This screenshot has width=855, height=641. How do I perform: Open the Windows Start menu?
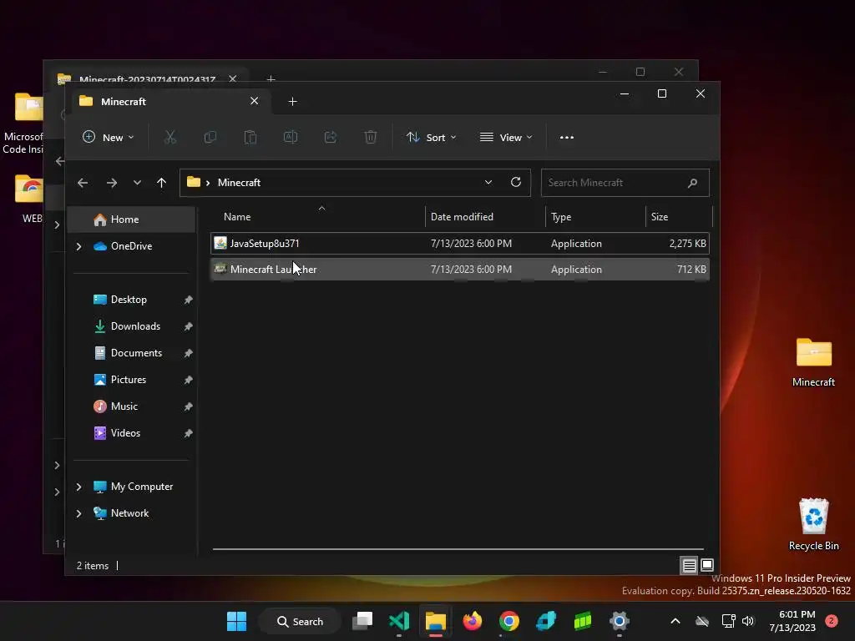point(236,621)
